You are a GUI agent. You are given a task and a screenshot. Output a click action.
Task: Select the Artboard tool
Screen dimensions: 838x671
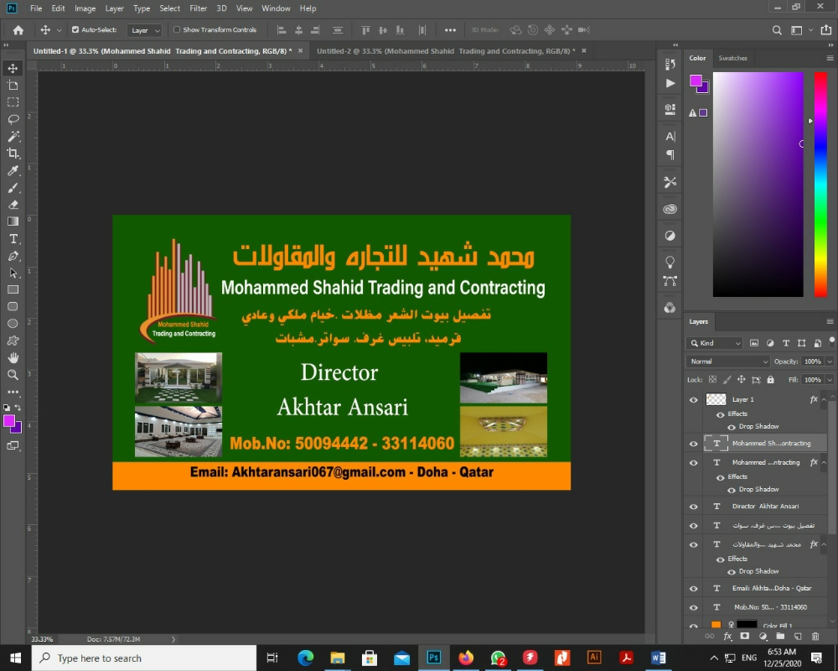point(13,85)
